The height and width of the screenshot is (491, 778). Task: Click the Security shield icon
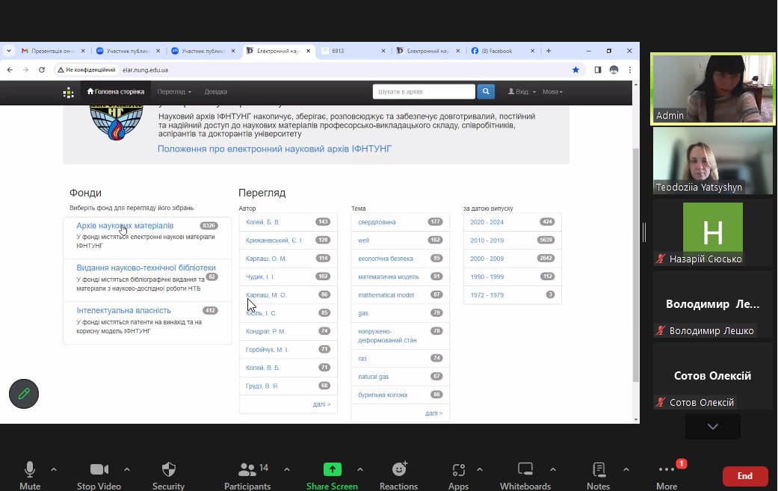169,470
